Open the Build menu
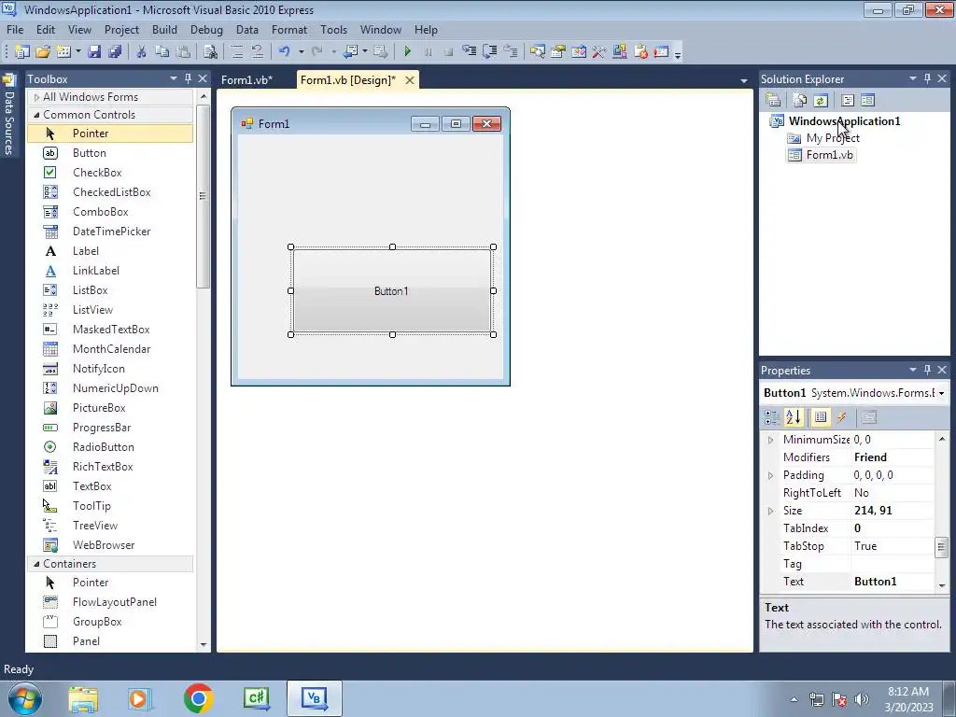Image resolution: width=956 pixels, height=717 pixels. (x=164, y=29)
